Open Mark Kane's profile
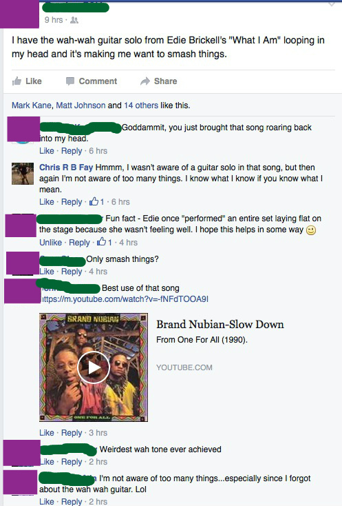 click(x=31, y=105)
